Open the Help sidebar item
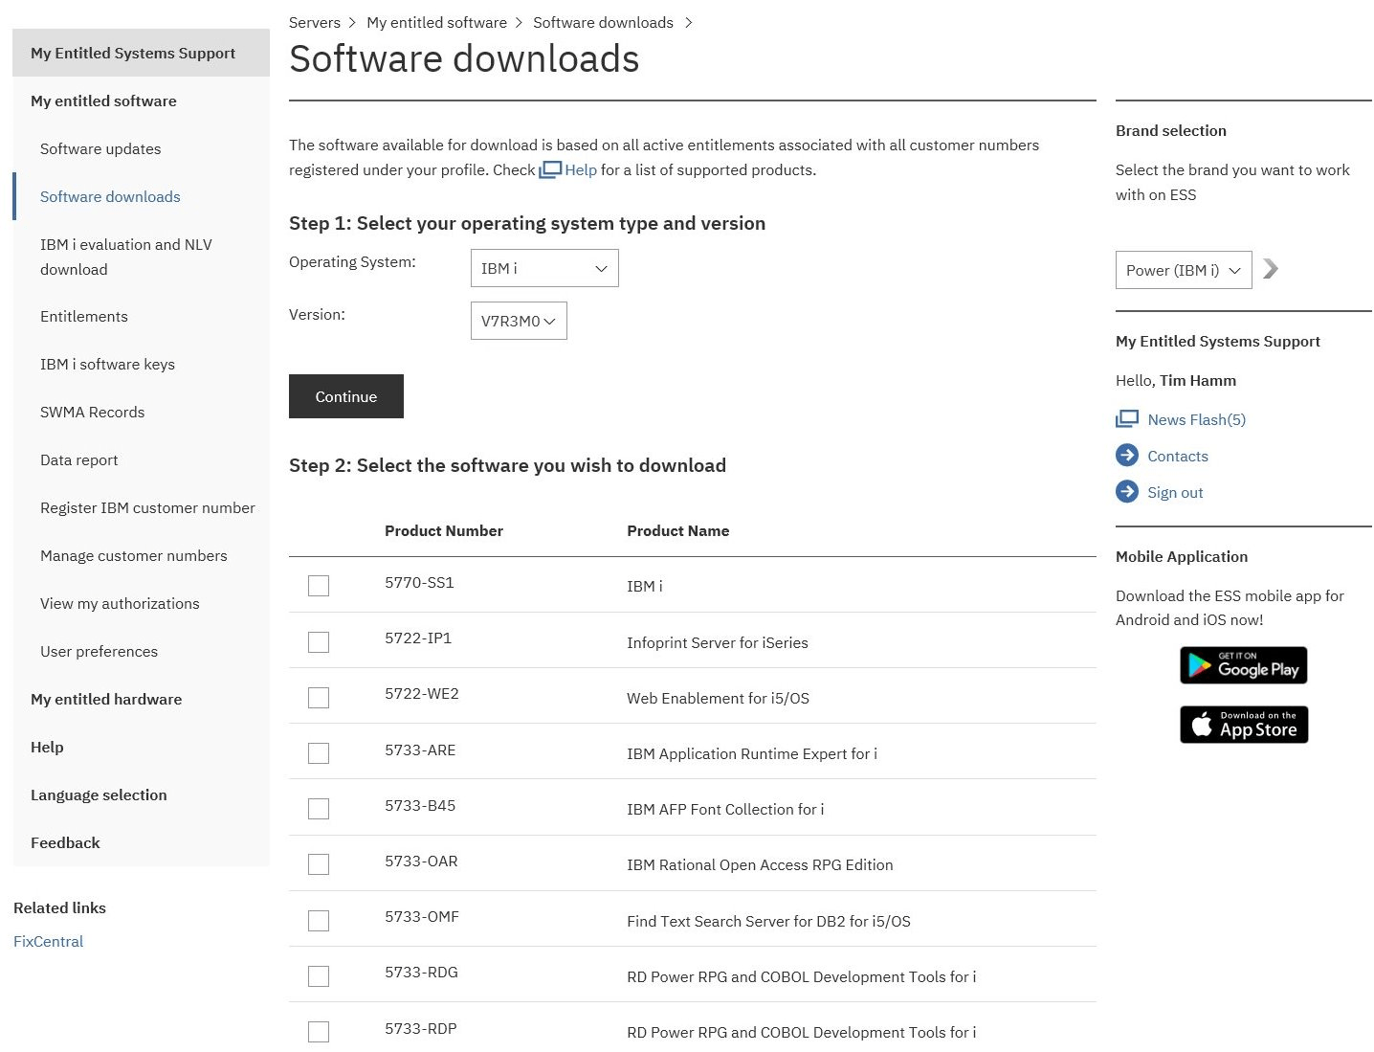Image resolution: width=1374 pixels, height=1052 pixels. (47, 747)
